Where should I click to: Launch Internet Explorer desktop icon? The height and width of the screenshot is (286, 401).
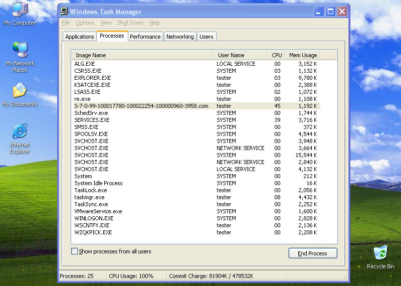[x=20, y=138]
